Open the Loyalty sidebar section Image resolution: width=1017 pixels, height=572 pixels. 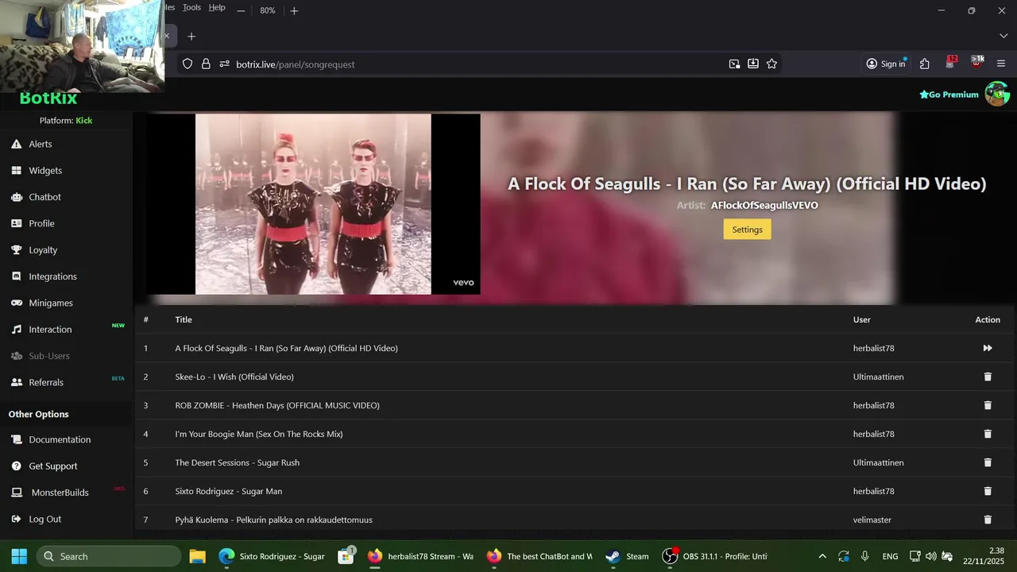43,250
